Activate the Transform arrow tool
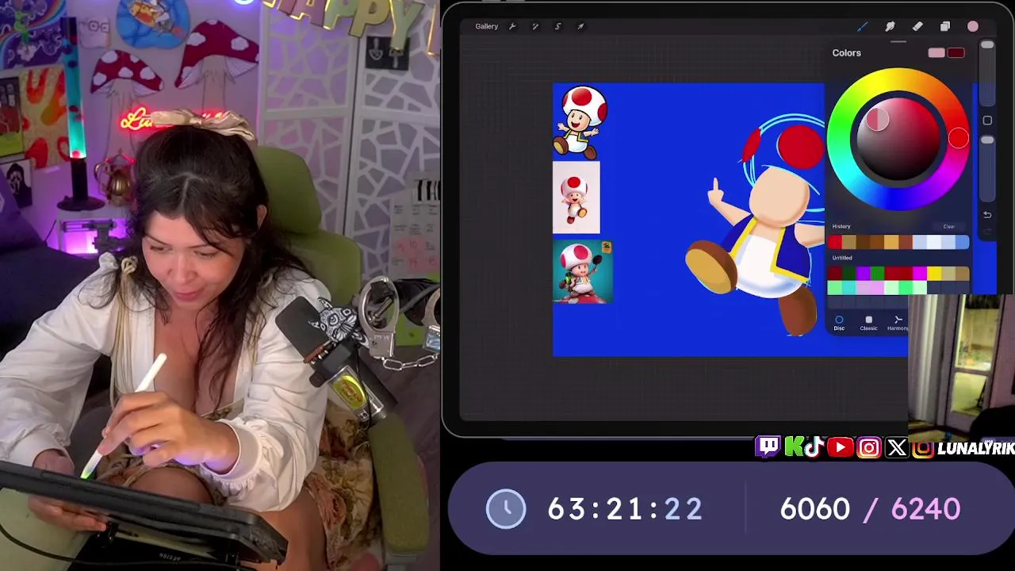This screenshot has height=571, width=1015. coord(580,26)
